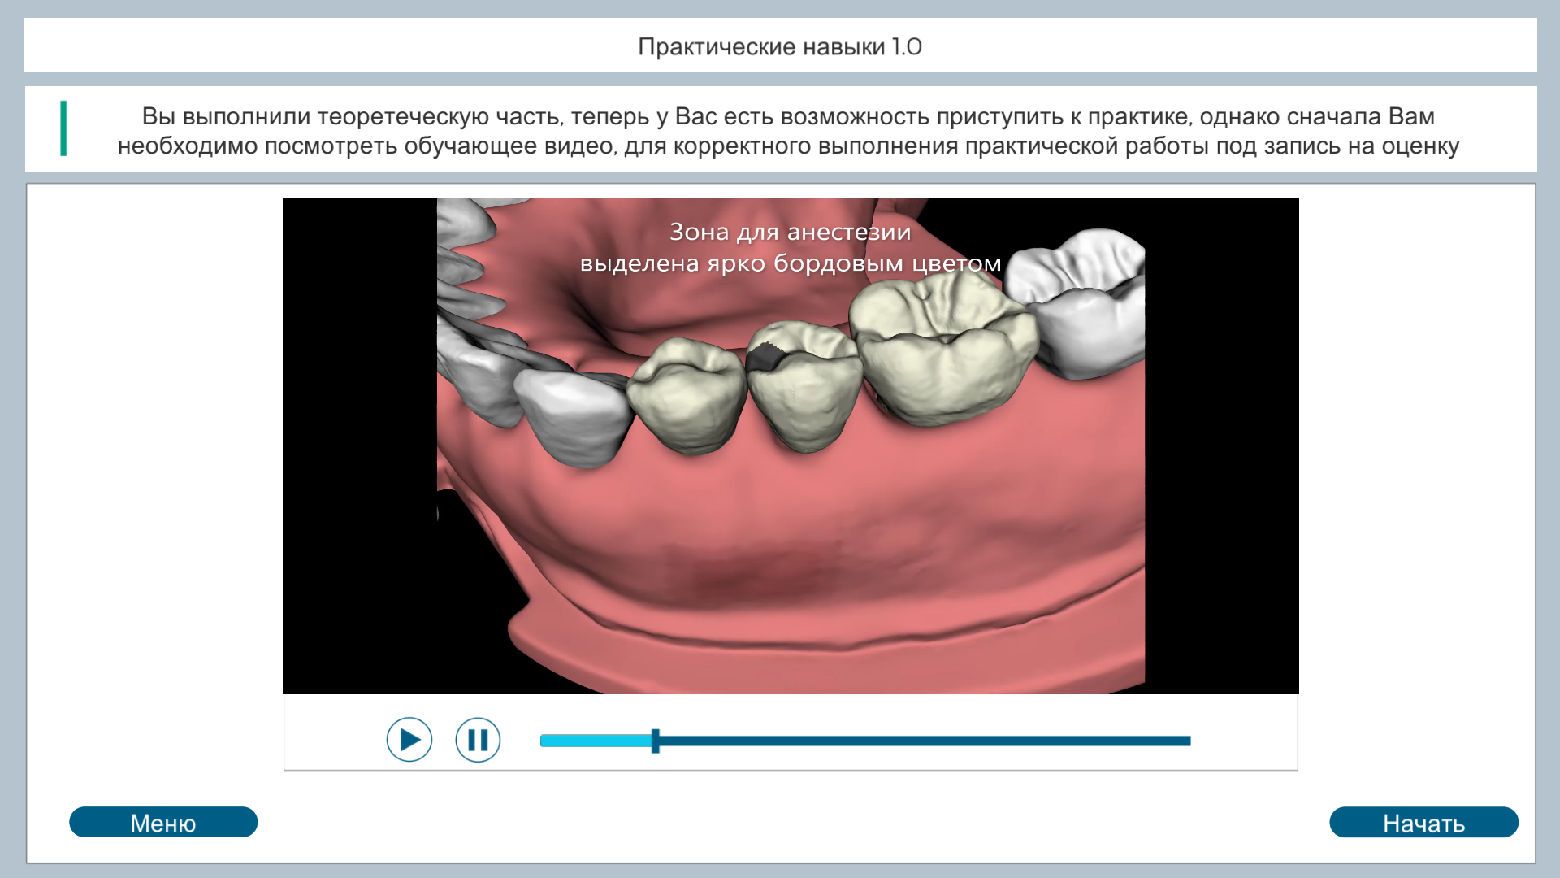The image size is (1560, 878).
Task: Click the green vertical accent bar
Action: click(x=63, y=128)
